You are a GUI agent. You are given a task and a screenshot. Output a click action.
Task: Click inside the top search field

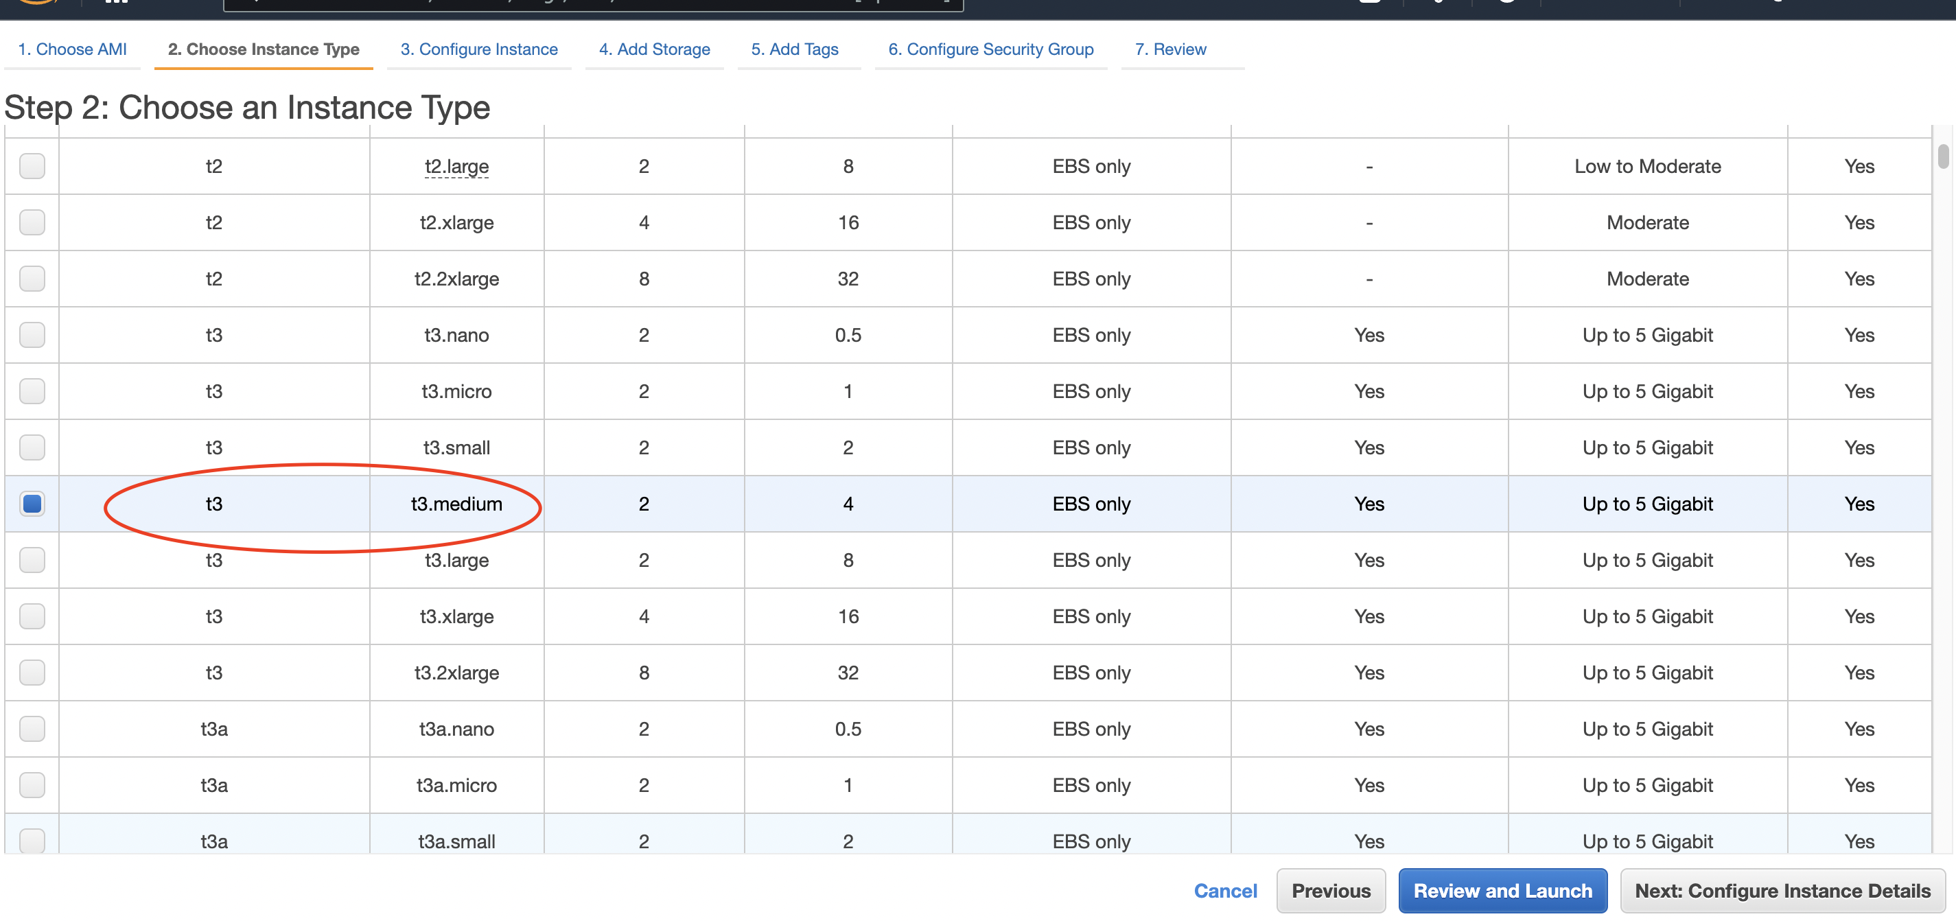[x=592, y=4]
